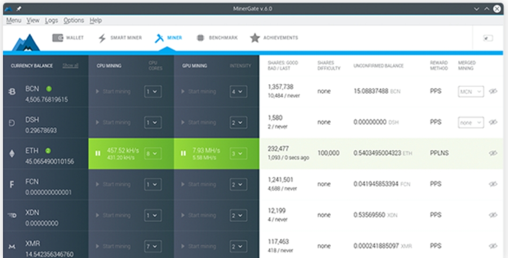The image size is (508, 258).
Task: Open BCN merged mining MCN dropdown
Action: (x=471, y=92)
